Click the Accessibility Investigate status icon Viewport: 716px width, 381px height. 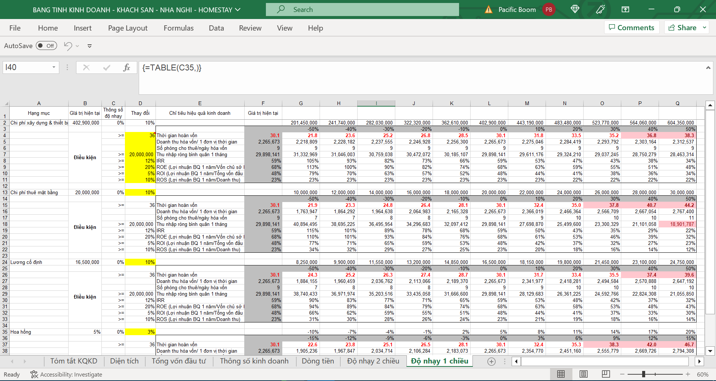tap(34, 374)
